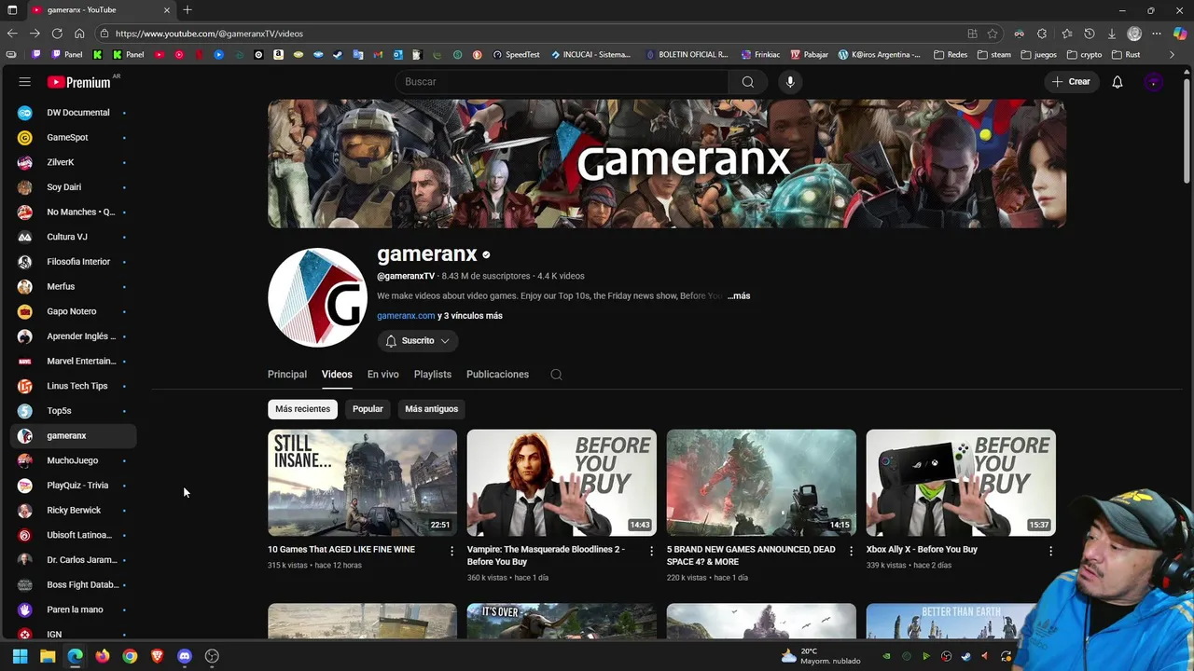This screenshot has height=671, width=1194.
Task: Open Brave browser from the taskbar
Action: 158,656
